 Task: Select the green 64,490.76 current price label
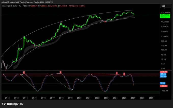(x=165, y=16)
